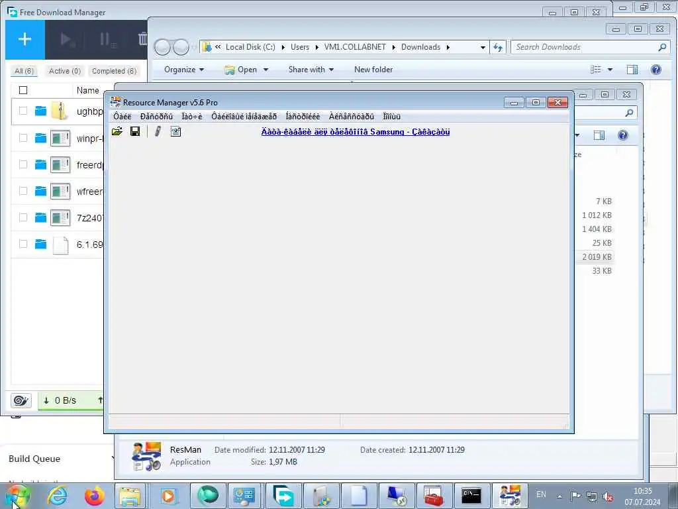Open folder icon of 7z240 download
678x509 pixels.
pyautogui.click(x=40, y=217)
